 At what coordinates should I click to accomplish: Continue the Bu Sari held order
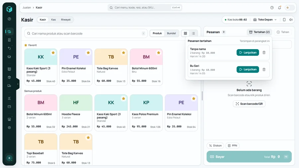(x=248, y=69)
